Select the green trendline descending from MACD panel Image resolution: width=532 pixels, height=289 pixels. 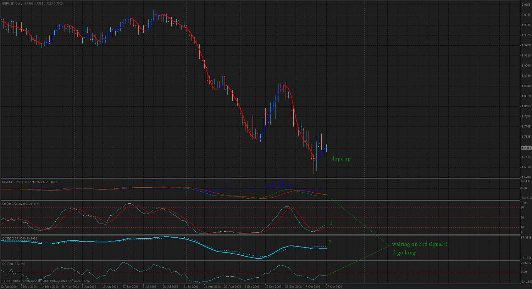pyautogui.click(x=357, y=220)
